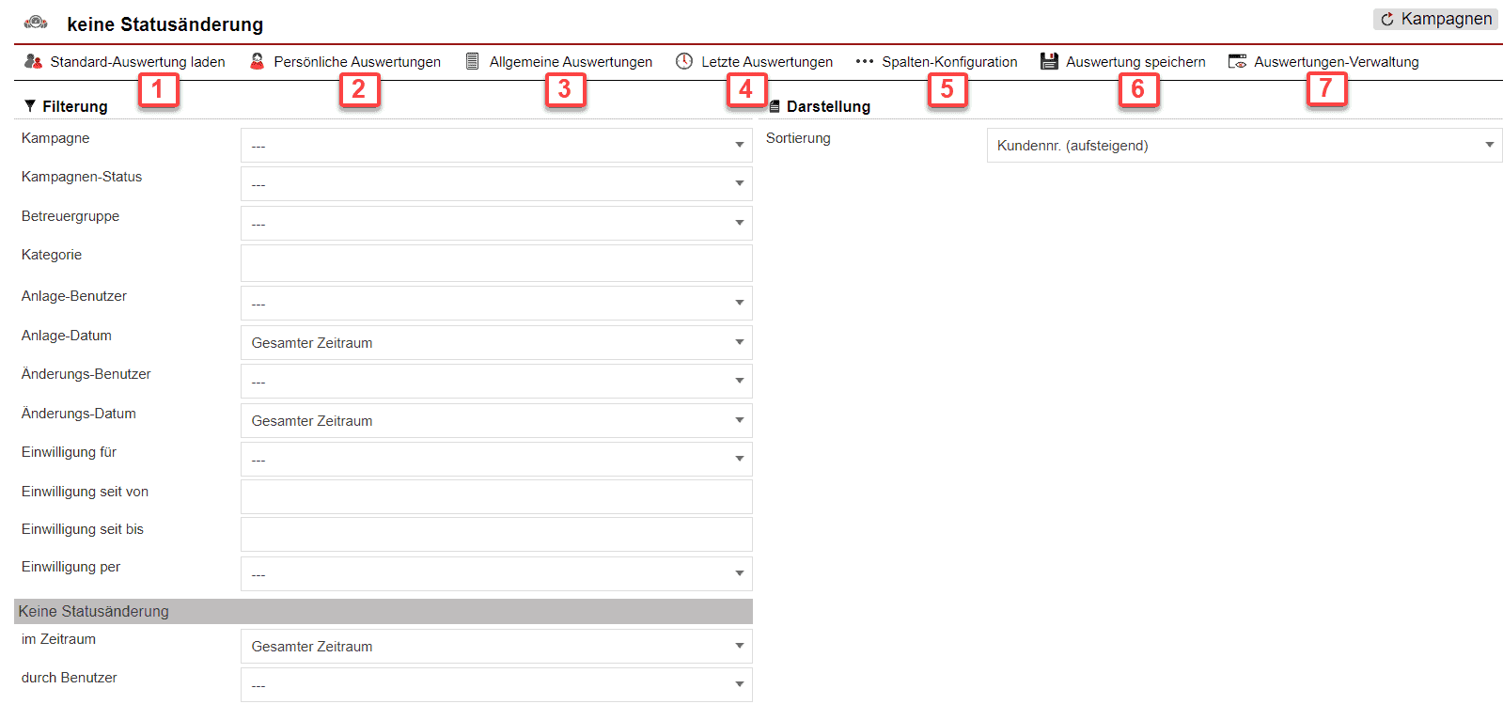
Task: Click the refresh icon on Kampagnen button
Action: pyautogui.click(x=1387, y=20)
